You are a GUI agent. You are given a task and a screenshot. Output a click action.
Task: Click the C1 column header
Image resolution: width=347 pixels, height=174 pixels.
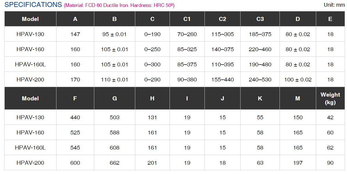(x=187, y=19)
